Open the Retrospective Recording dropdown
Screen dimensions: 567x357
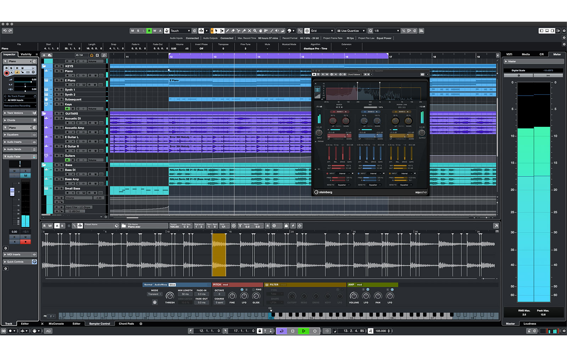[20, 106]
